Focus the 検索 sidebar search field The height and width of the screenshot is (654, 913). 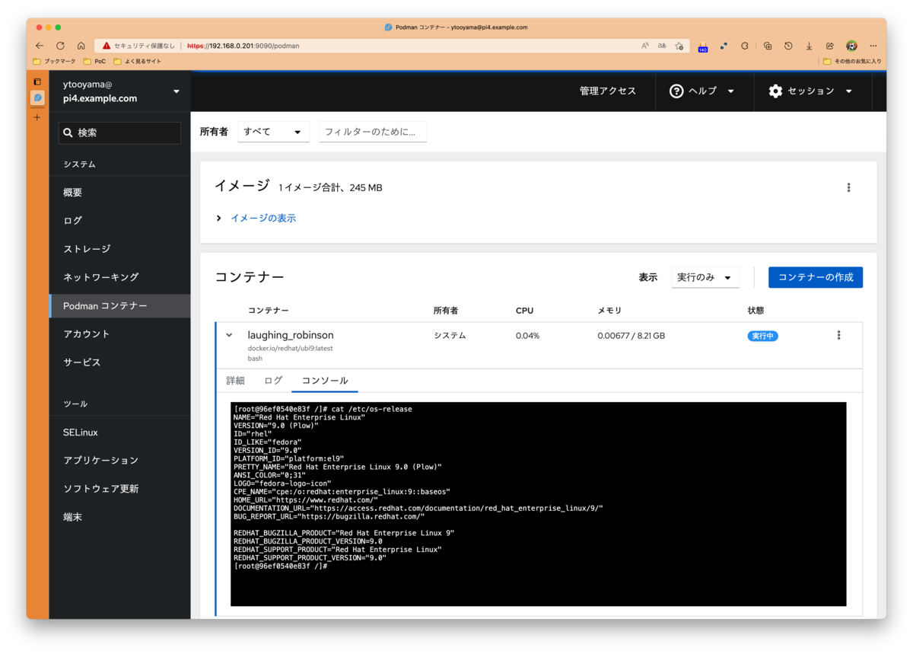coord(120,132)
